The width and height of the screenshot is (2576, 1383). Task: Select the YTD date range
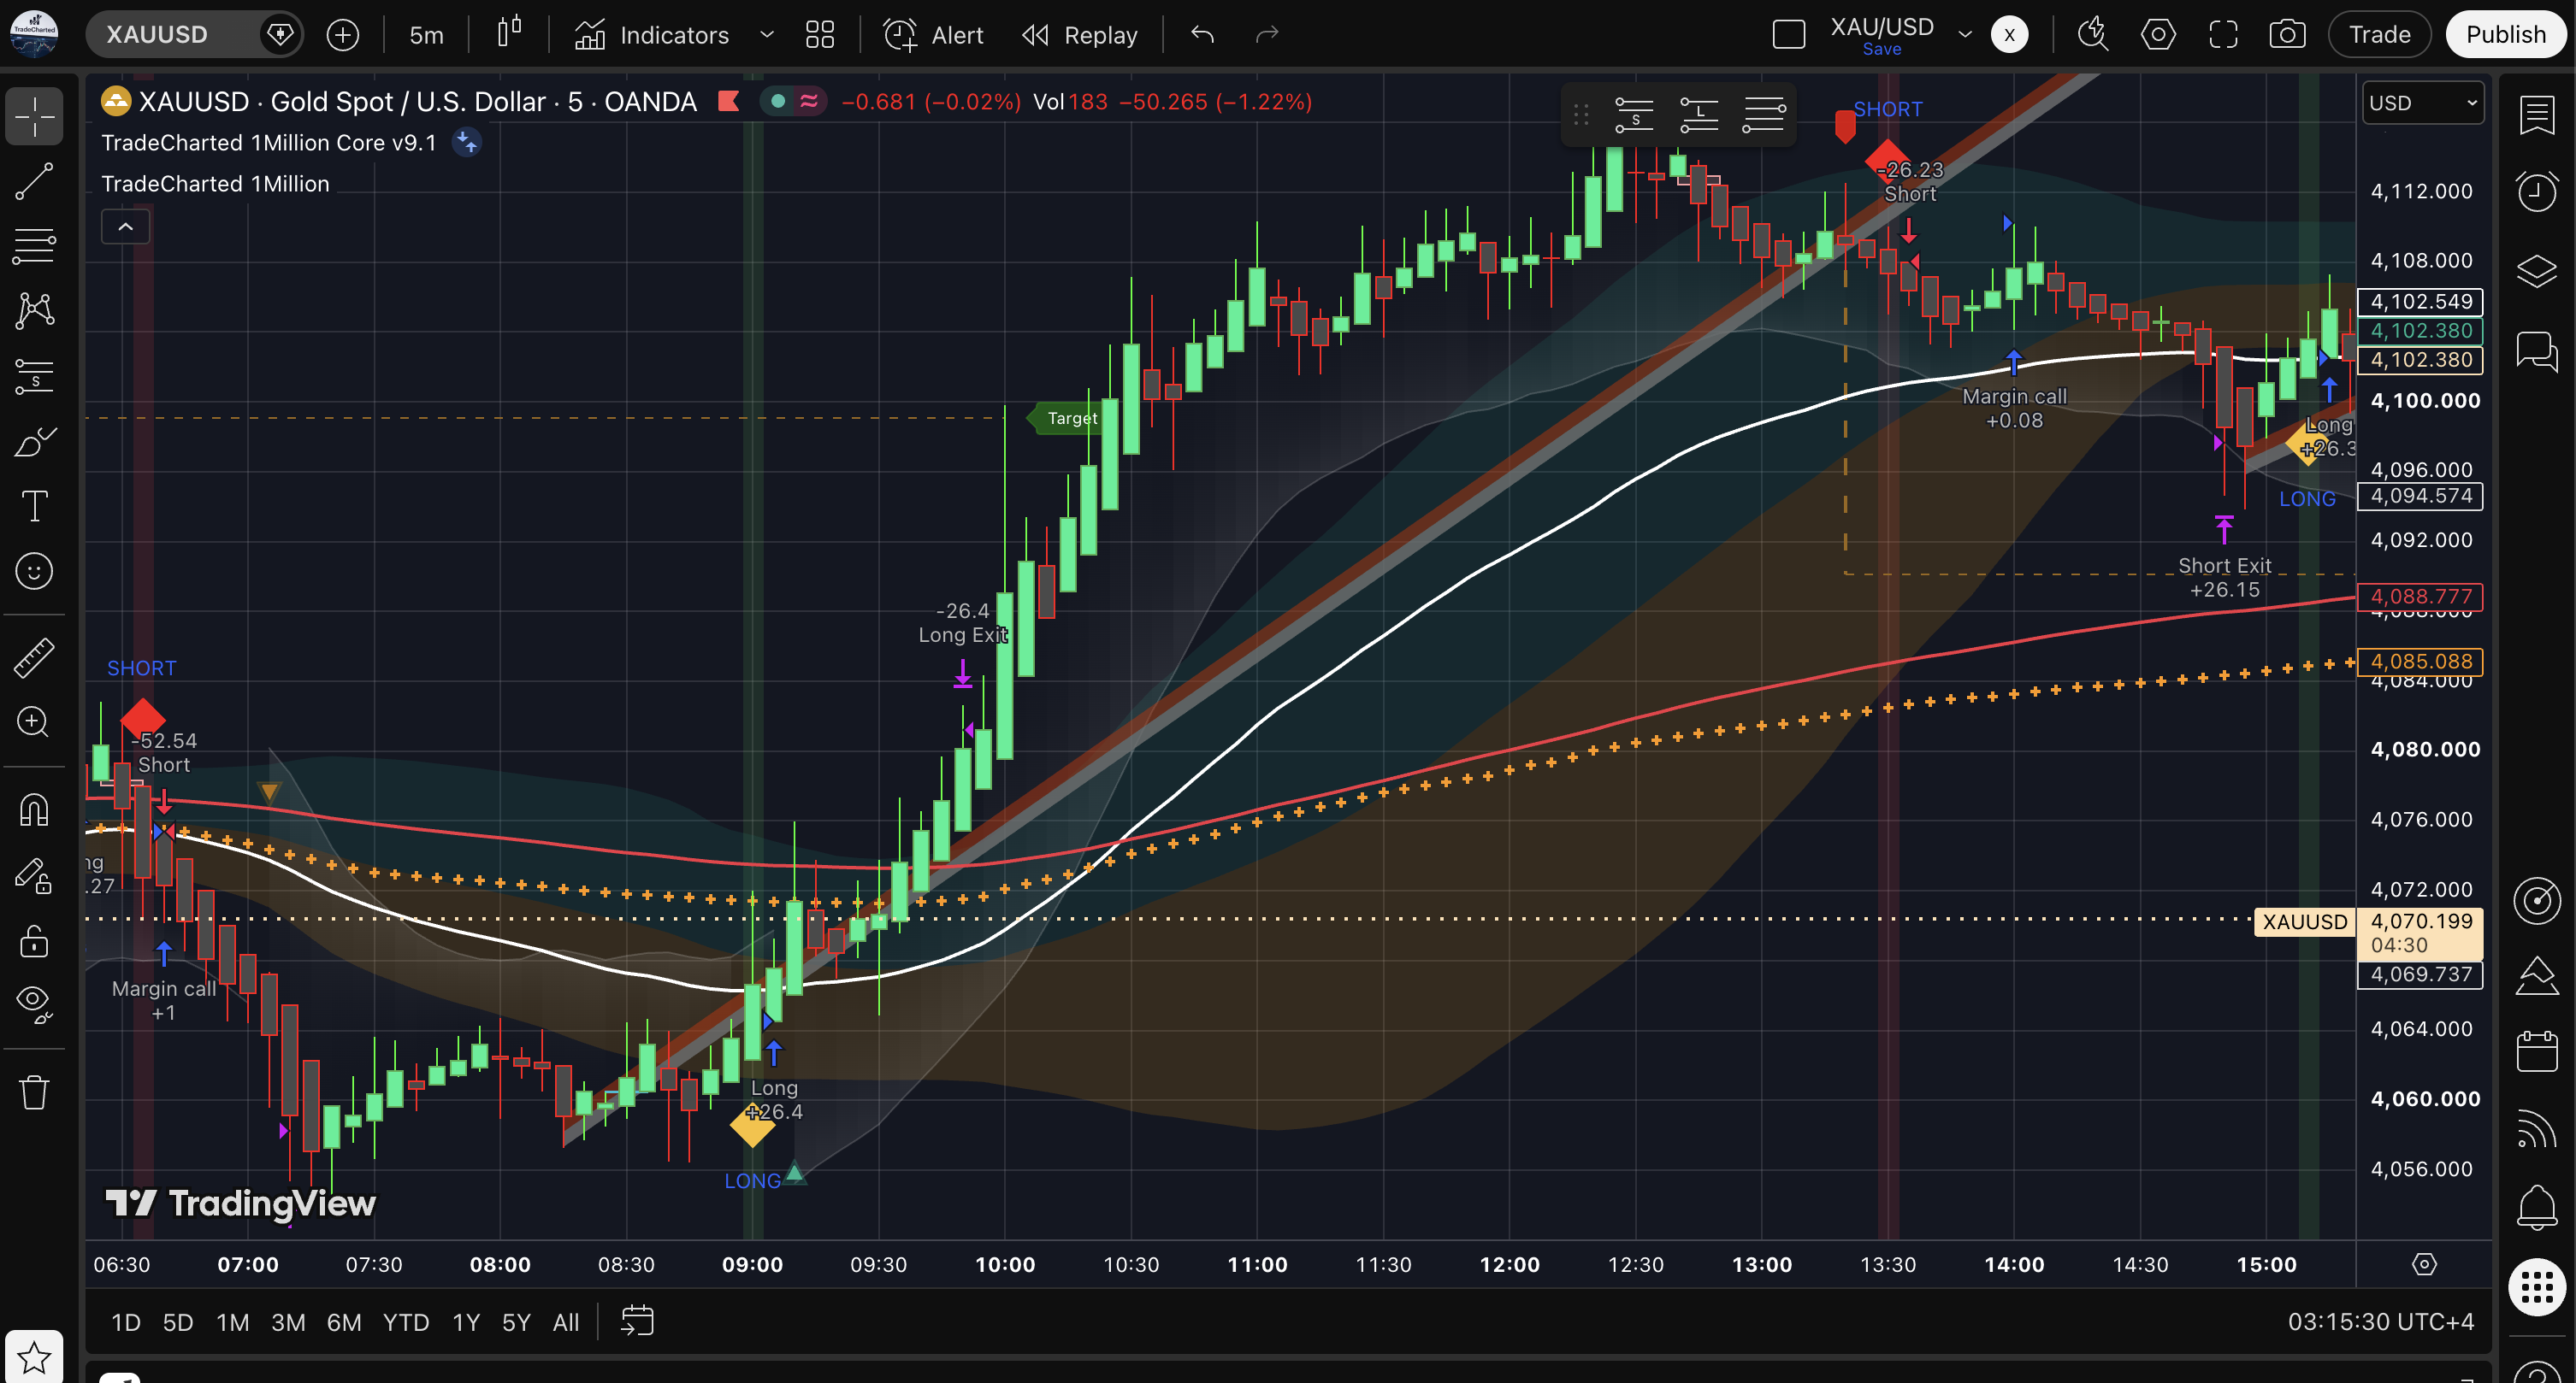click(405, 1322)
